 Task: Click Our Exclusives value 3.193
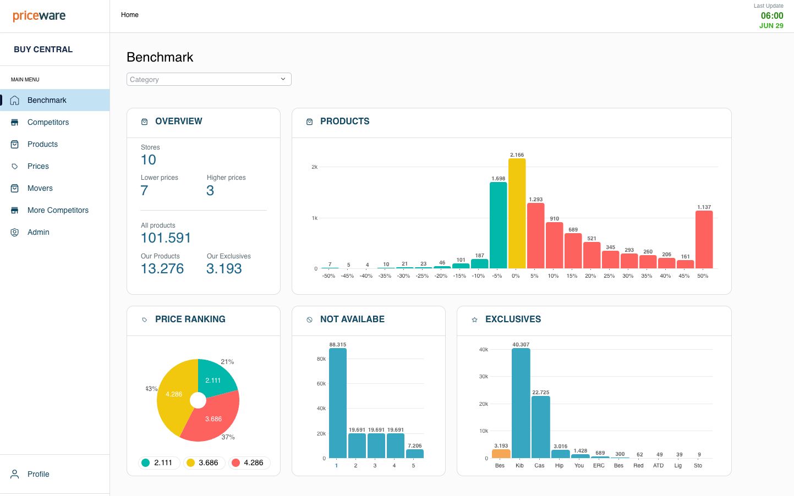click(x=224, y=268)
